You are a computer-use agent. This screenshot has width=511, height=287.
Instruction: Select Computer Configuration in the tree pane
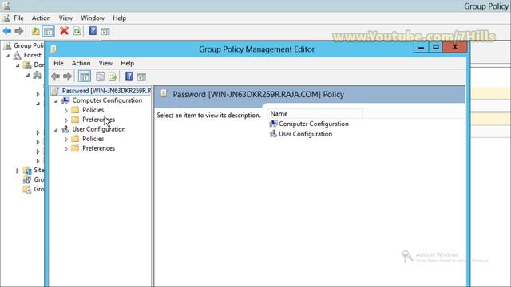click(107, 100)
